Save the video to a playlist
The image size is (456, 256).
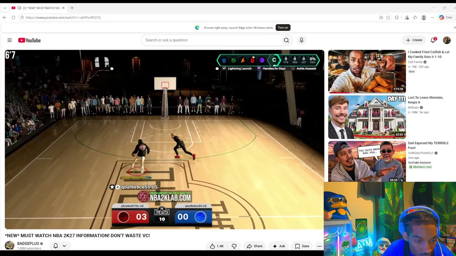point(302,246)
